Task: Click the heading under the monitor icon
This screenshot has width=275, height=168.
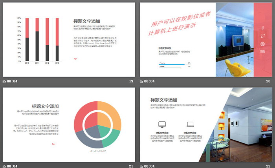Action: 162,133
